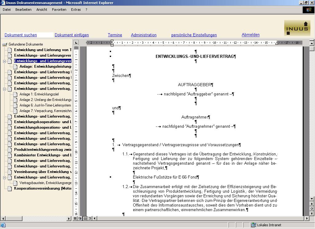
Task: Collapse the parent node of Vertragsbaustein, Entwicklungserge
Action: (x=4, y=178)
